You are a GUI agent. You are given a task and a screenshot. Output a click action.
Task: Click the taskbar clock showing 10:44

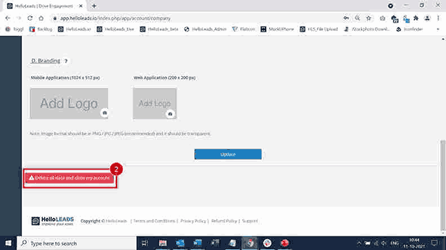point(414,243)
